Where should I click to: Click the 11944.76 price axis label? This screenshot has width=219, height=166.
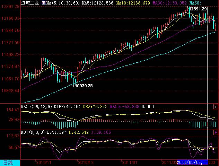pos(10,30)
